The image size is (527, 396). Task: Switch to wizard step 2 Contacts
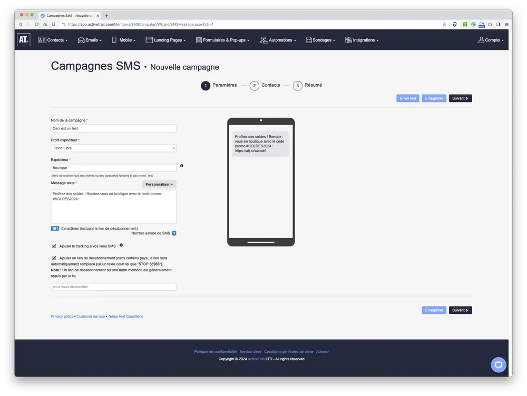[255, 85]
